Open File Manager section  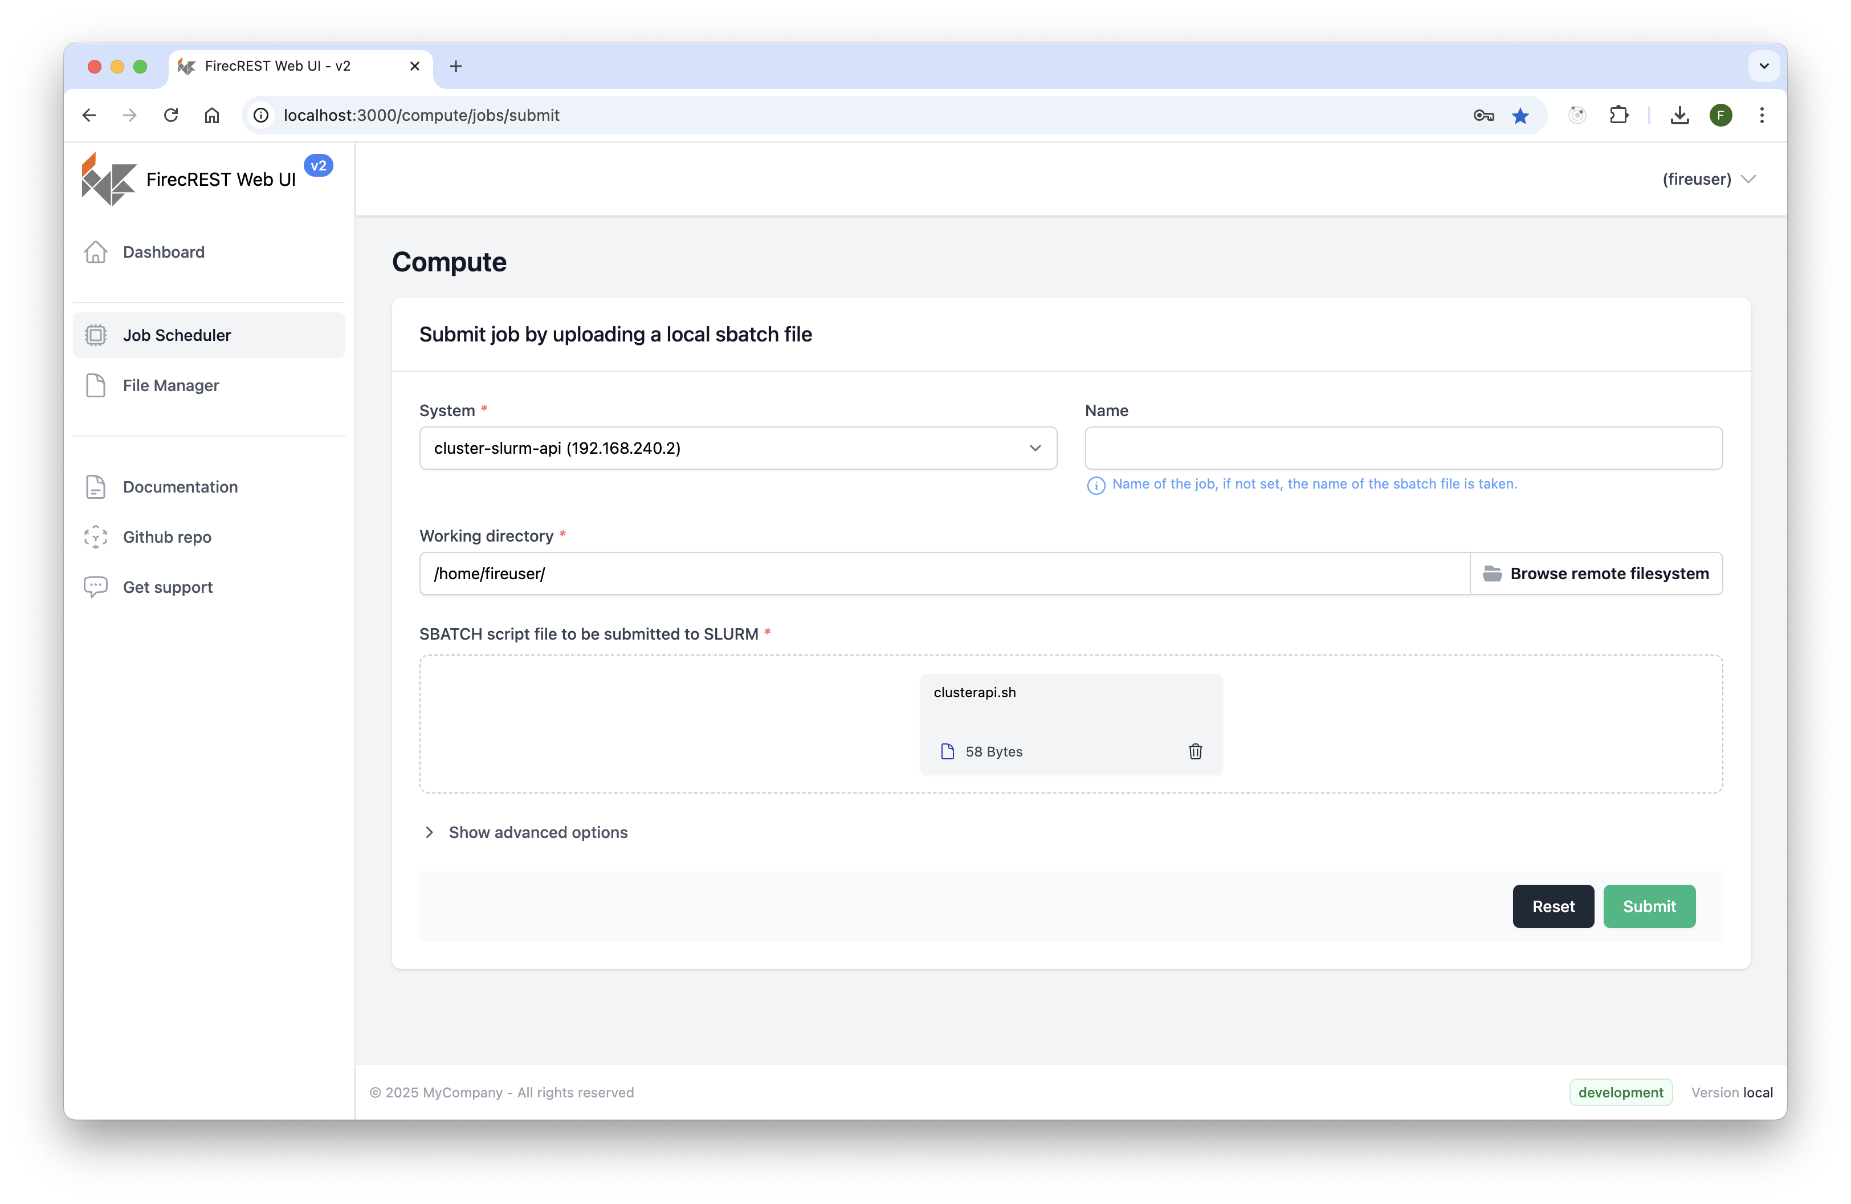pos(209,386)
